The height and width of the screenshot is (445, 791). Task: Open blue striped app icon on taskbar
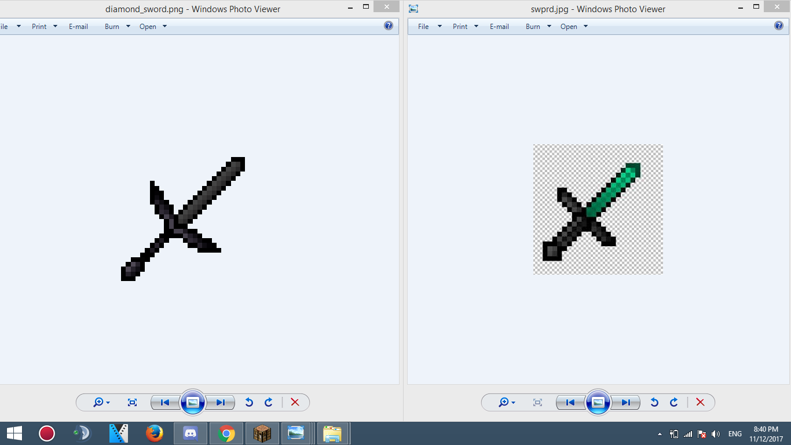pos(119,433)
